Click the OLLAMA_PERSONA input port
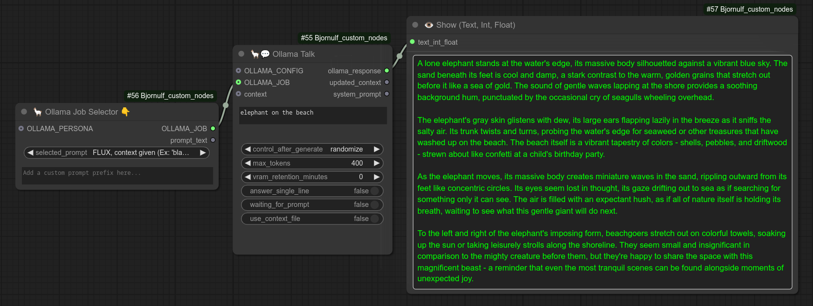Image resolution: width=813 pixels, height=306 pixels. pos(21,129)
